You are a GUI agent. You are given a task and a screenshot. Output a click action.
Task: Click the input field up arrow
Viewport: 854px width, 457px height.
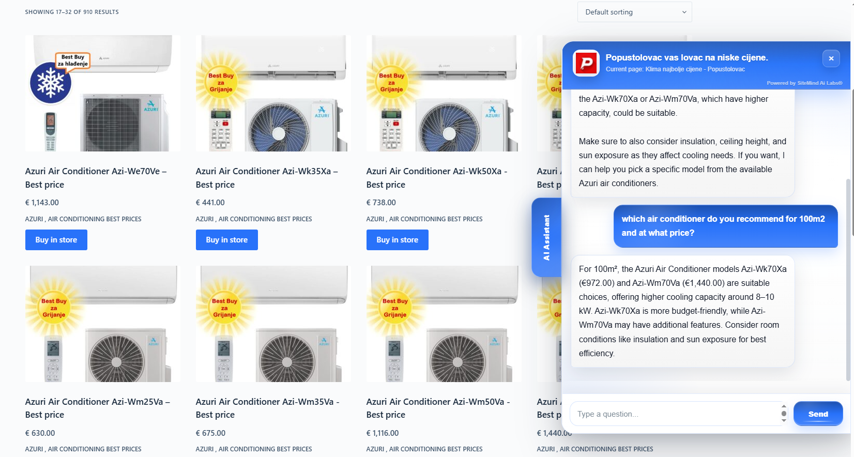[x=784, y=407]
